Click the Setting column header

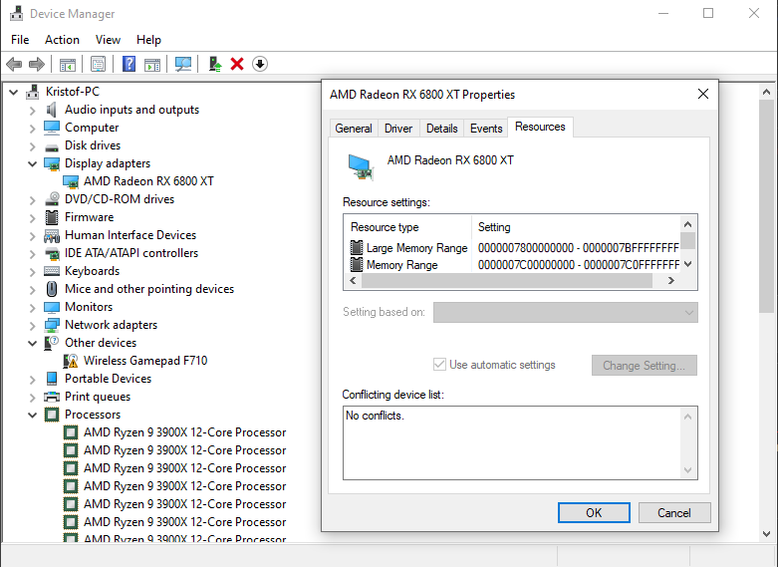pos(576,227)
